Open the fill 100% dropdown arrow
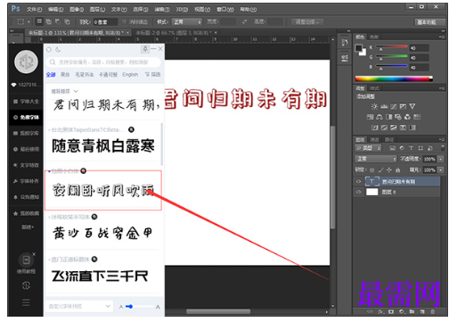The width and height of the screenshot is (457, 322). click(441, 170)
